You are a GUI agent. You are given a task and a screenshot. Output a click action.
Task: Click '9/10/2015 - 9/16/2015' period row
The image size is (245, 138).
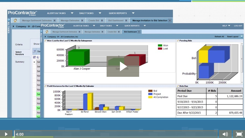point(210,102)
